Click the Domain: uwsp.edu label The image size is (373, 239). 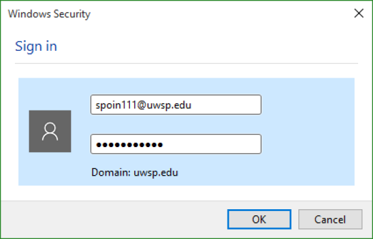[x=135, y=172]
